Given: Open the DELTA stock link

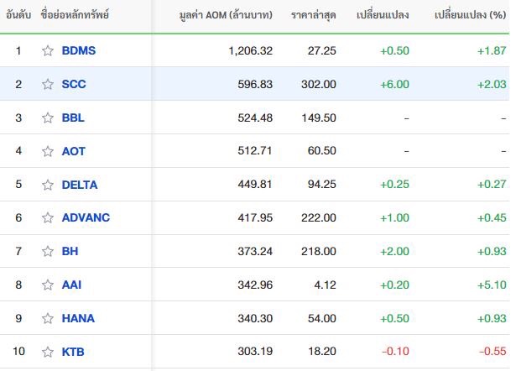Looking at the screenshot, I should [80, 185].
